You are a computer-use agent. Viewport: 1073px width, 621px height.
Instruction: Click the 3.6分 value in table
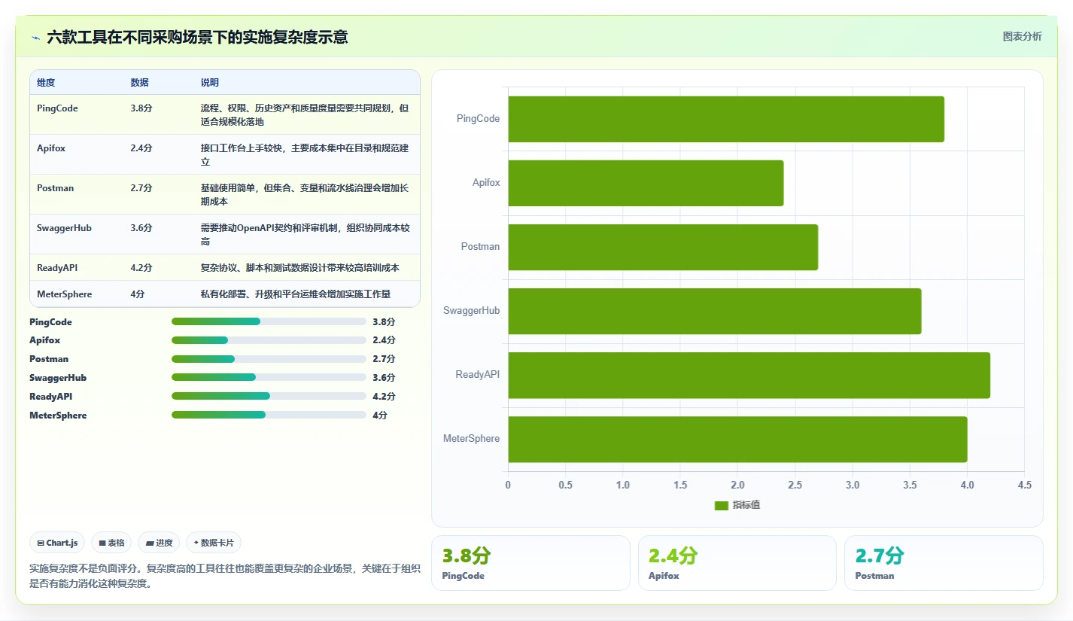click(x=141, y=228)
